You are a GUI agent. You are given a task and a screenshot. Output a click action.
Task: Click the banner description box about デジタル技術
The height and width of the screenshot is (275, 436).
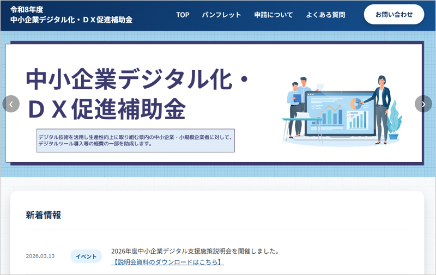click(x=136, y=140)
